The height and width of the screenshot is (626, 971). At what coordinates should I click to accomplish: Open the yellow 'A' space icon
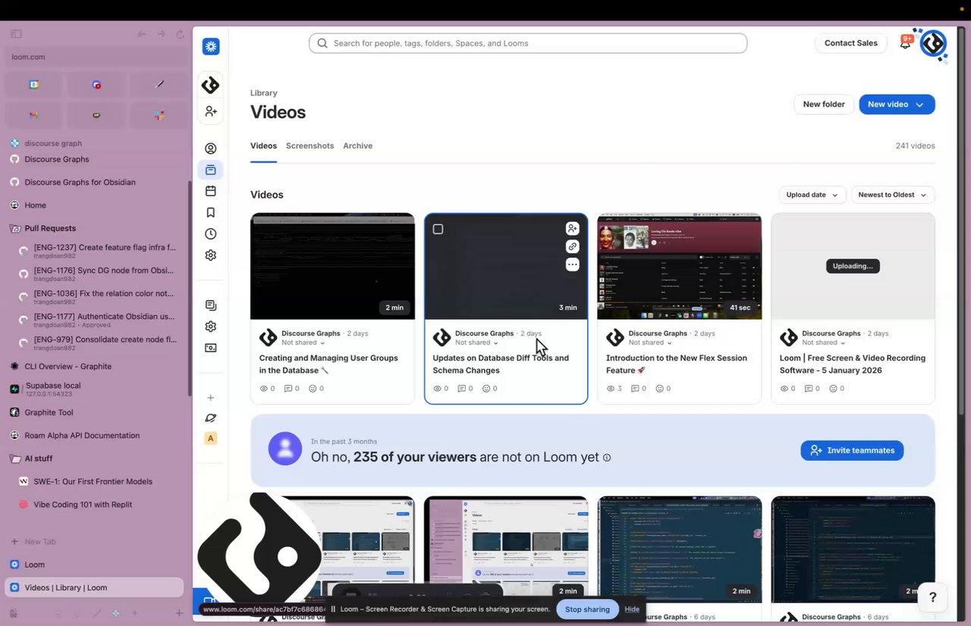tap(211, 438)
